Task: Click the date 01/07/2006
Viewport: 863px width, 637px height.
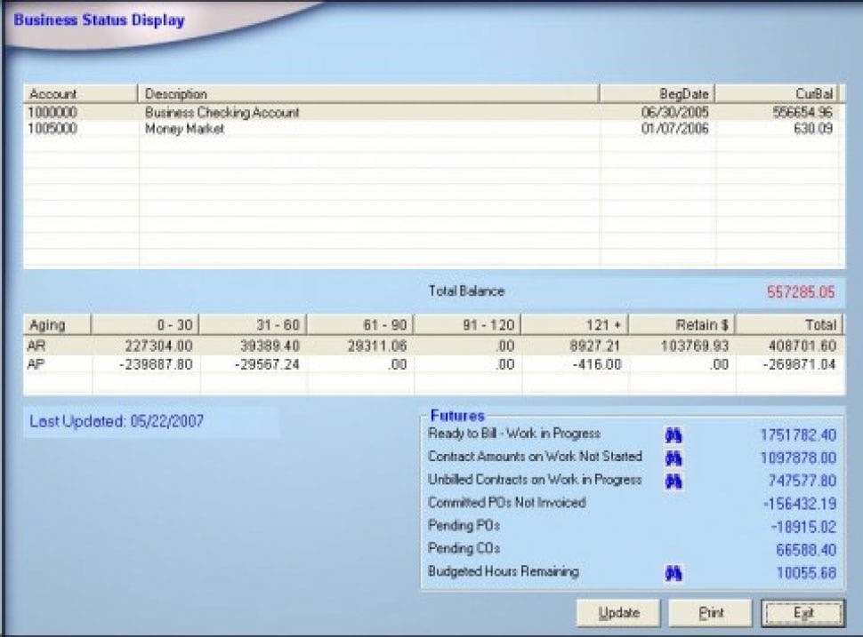Action: pyautogui.click(x=674, y=129)
